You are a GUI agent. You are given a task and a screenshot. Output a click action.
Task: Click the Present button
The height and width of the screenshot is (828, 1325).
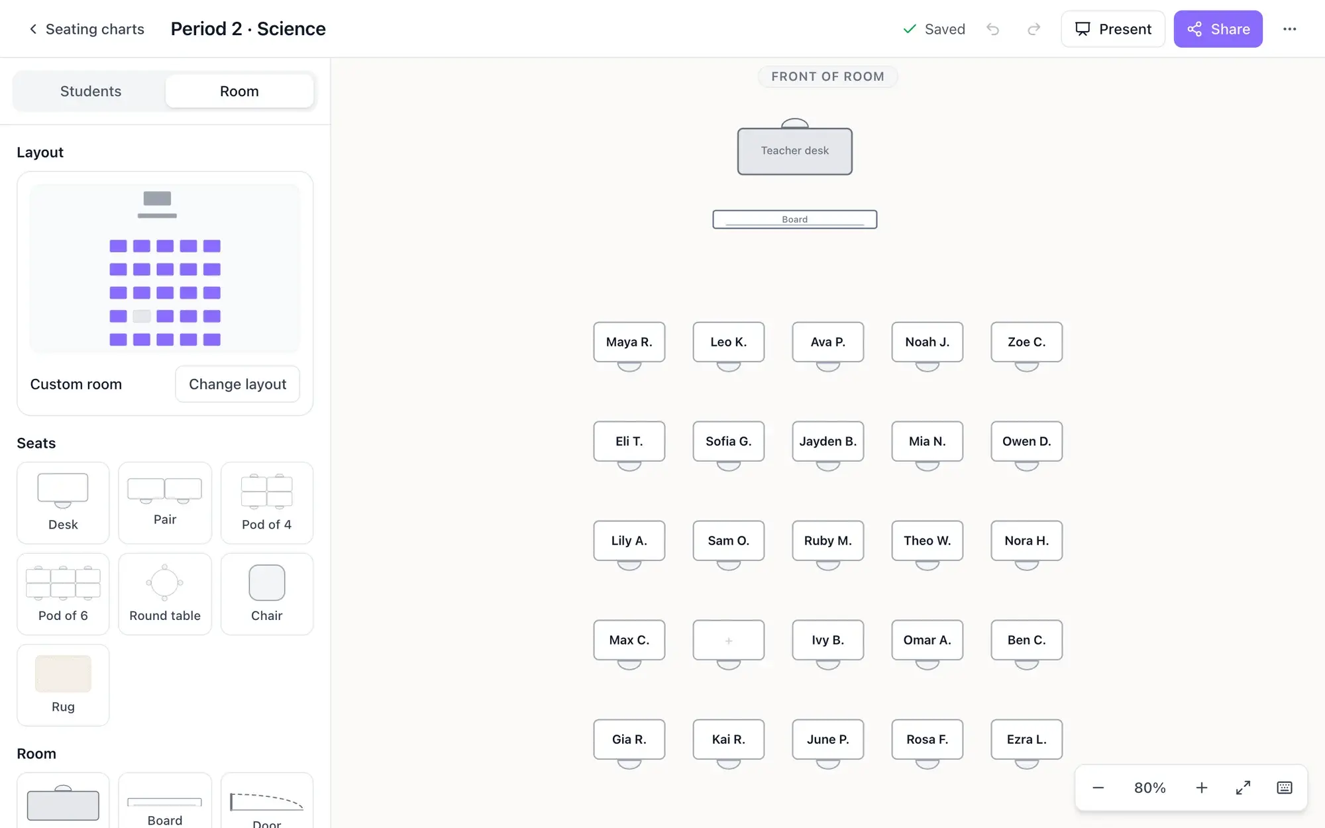tap(1113, 29)
